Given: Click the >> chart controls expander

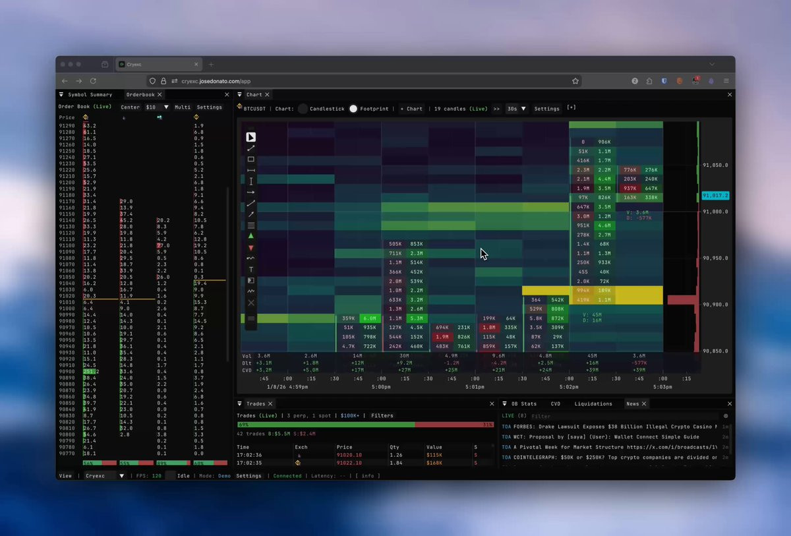Looking at the screenshot, I should pyautogui.click(x=496, y=109).
